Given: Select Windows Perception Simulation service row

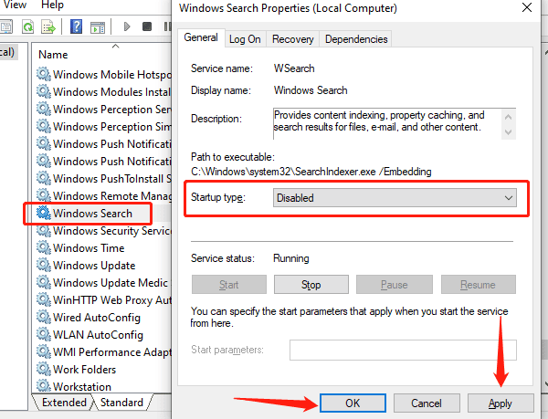Looking at the screenshot, I should click(104, 126).
